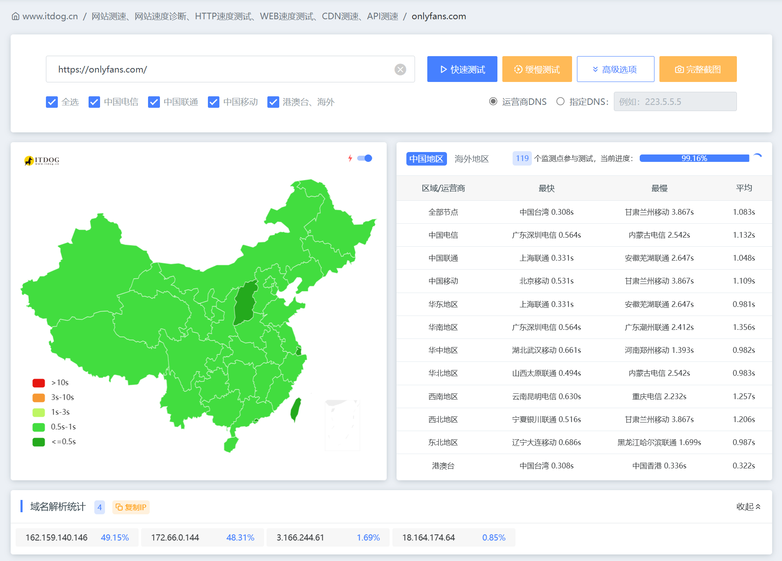This screenshot has width=782, height=561.
Task: Click the 西南地区 row label
Action: (x=443, y=397)
